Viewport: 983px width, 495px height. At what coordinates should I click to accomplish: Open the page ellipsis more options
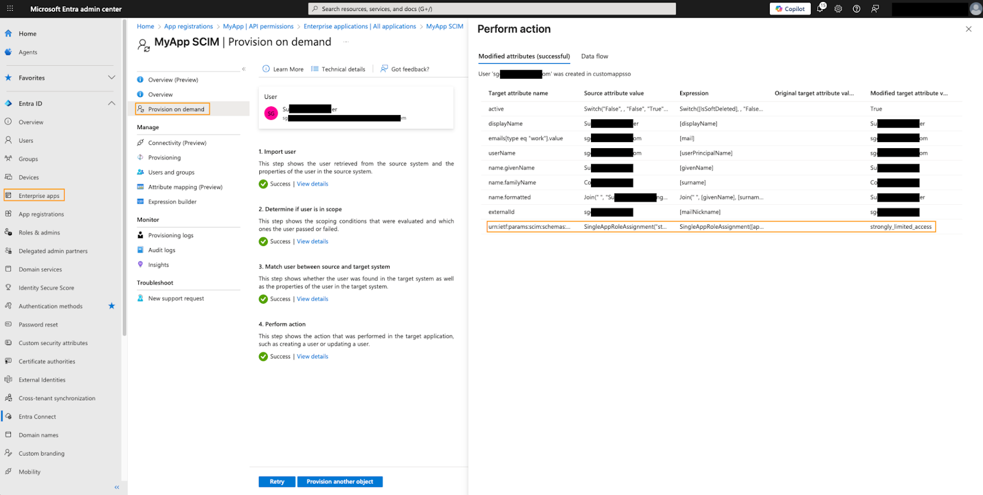[x=346, y=42]
